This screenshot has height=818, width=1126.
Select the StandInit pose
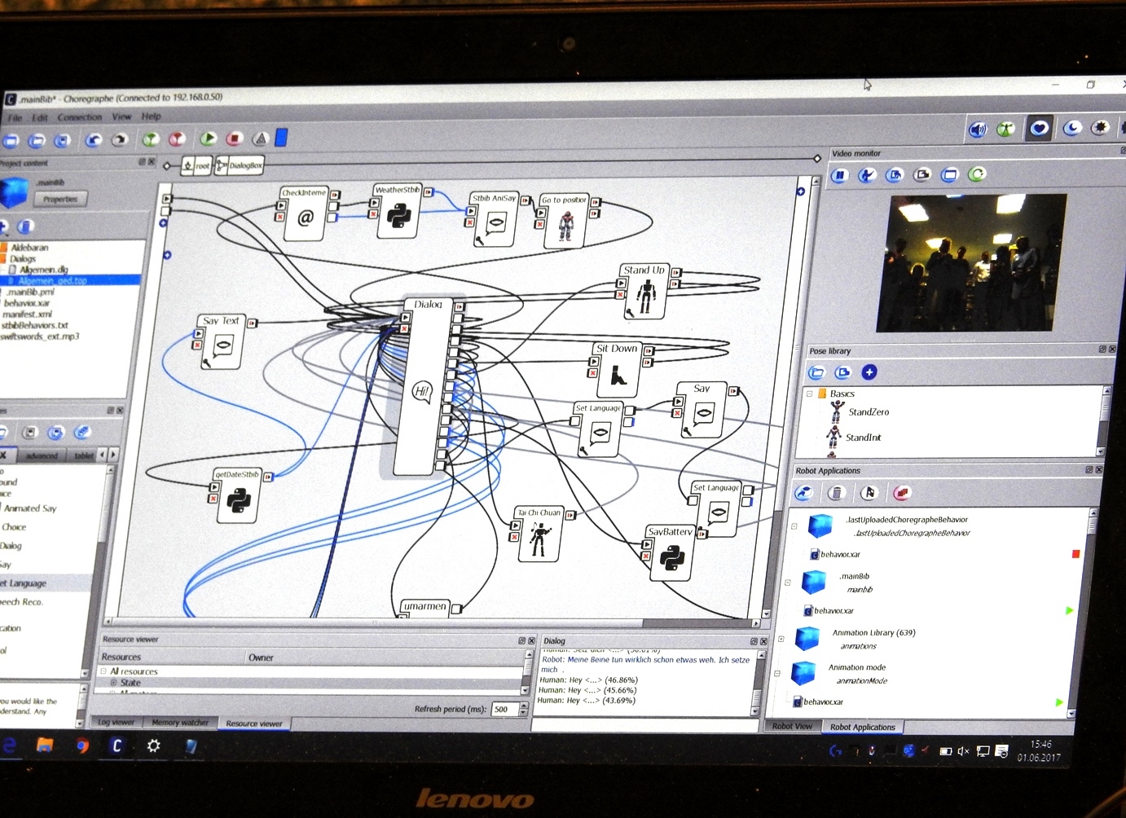pyautogui.click(x=863, y=438)
